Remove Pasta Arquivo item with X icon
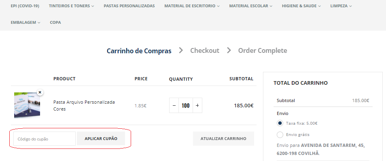 [x=40, y=92]
